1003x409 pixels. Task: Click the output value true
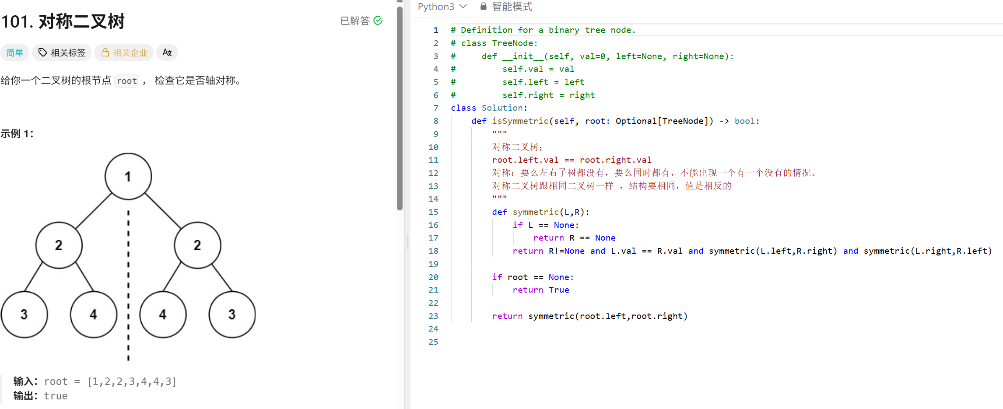point(56,396)
